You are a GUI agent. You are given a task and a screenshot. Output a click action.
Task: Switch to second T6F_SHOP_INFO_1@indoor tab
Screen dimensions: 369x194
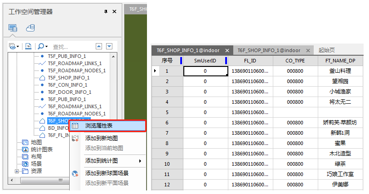pos(269,50)
